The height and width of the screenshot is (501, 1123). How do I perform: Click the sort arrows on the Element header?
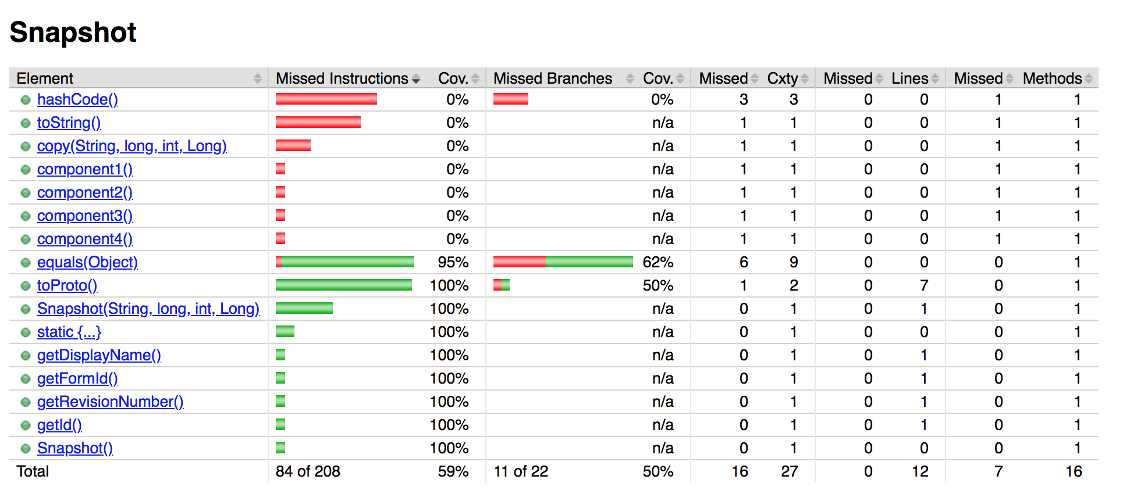tap(258, 78)
